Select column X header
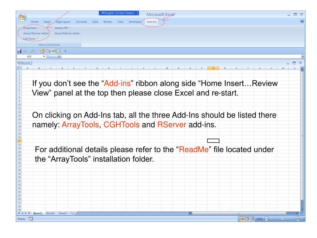 295,68
